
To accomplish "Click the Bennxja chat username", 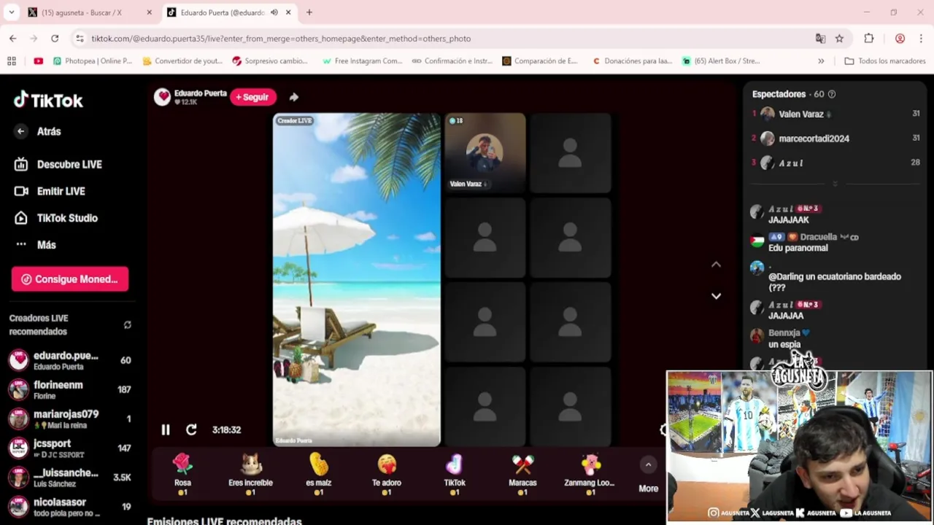I will click(784, 333).
